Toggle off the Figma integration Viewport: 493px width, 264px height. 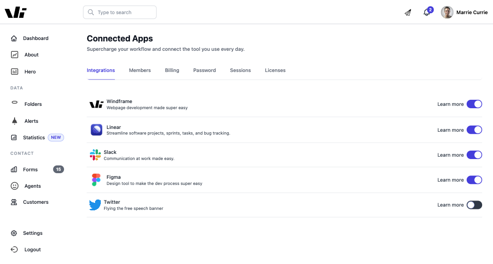474,180
